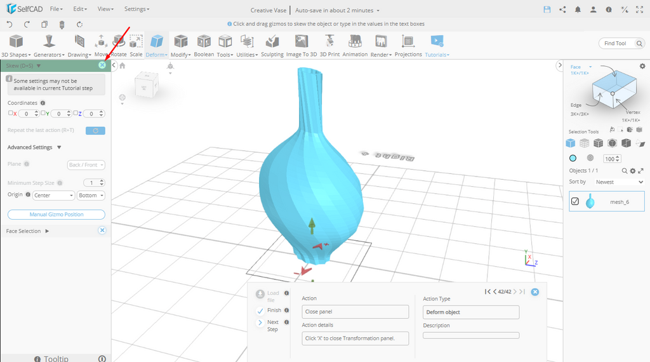650x362 pixels.
Task: Click Next Step in the tutorial
Action: click(x=260, y=323)
